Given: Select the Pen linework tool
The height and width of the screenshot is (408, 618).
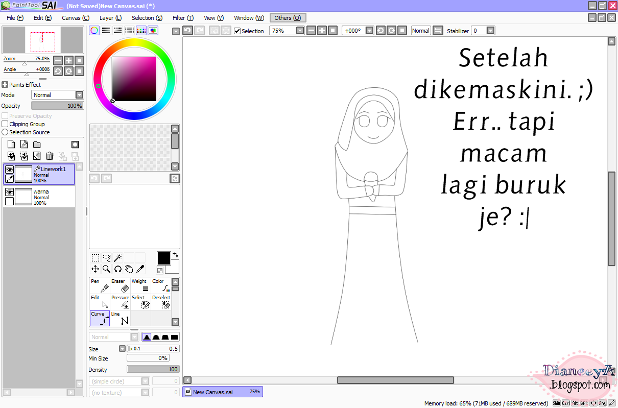Looking at the screenshot, I should click(x=100, y=285).
